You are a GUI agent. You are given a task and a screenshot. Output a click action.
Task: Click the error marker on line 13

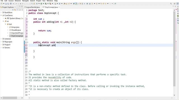[x=24, y=45]
